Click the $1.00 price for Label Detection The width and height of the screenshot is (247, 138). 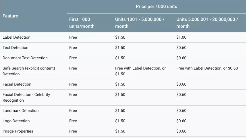tap(181, 38)
